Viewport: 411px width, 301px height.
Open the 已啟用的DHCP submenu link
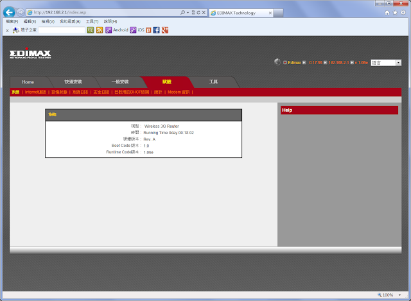132,92
